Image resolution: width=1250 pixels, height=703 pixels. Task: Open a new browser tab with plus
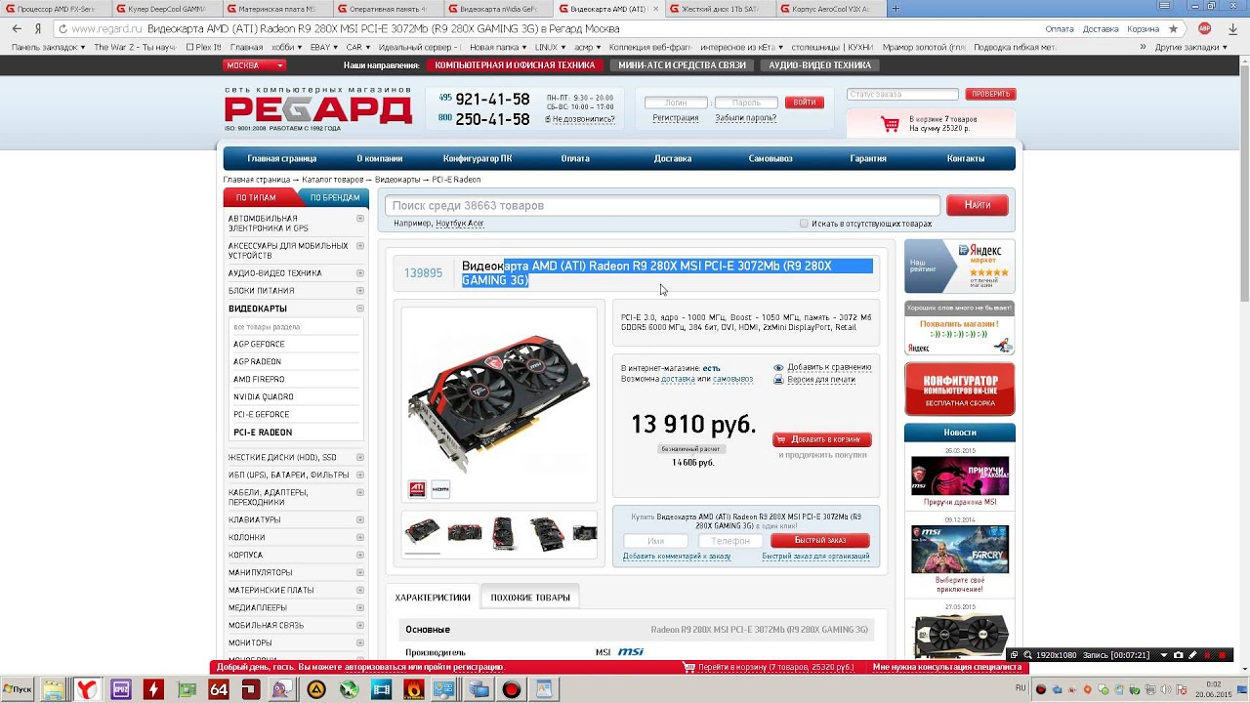coord(896,9)
